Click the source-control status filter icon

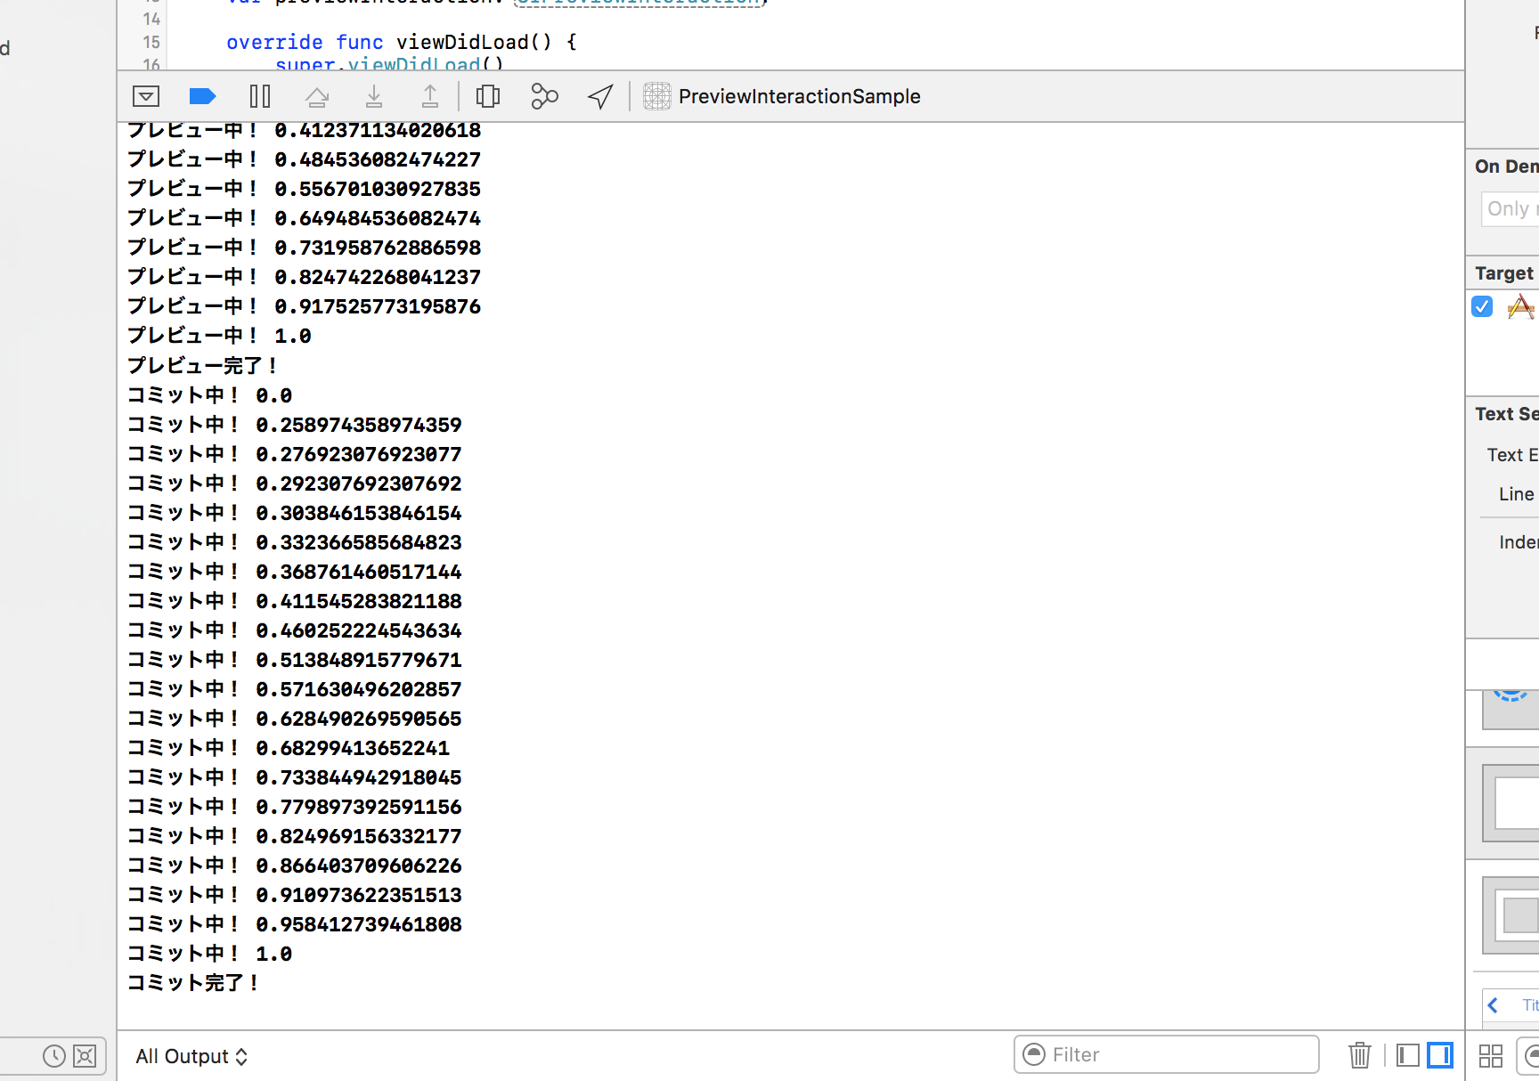pos(85,1056)
